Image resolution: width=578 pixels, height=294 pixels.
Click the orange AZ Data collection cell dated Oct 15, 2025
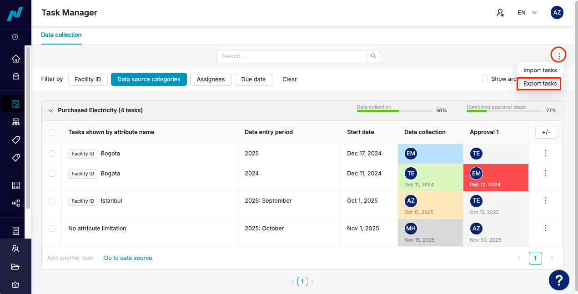click(430, 205)
